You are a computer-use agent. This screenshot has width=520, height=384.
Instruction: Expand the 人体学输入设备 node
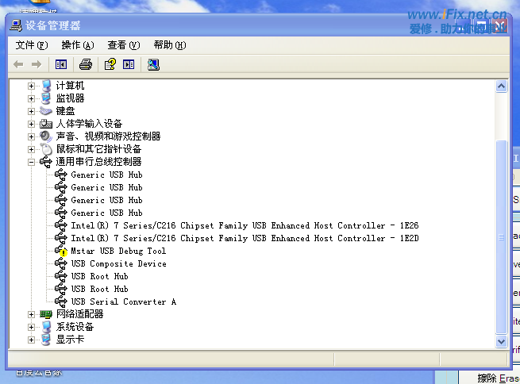tap(31, 125)
